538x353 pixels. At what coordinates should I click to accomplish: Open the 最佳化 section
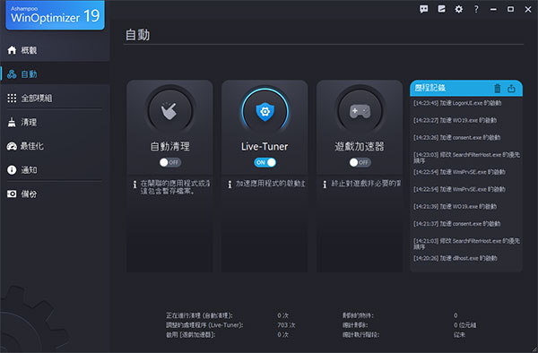(55, 146)
